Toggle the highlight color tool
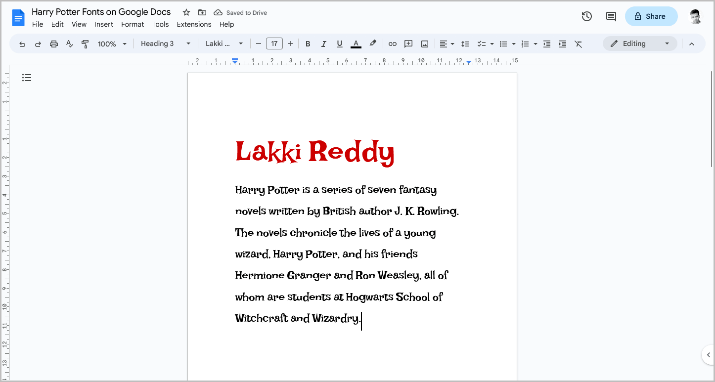The height and width of the screenshot is (382, 715). (373, 43)
